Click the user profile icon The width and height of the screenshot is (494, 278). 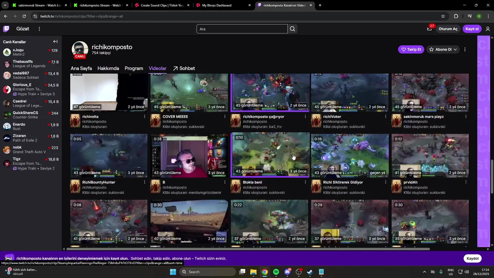click(488, 29)
